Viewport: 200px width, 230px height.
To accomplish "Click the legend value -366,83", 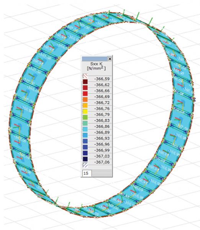I will pos(102,121).
